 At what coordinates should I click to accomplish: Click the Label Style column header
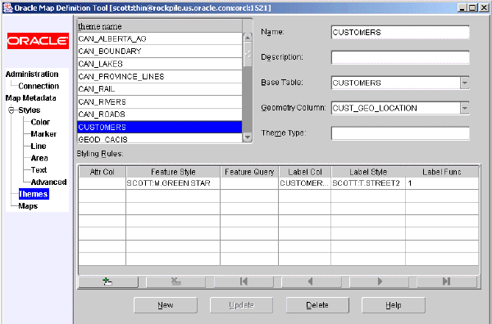pyautogui.click(x=368, y=172)
